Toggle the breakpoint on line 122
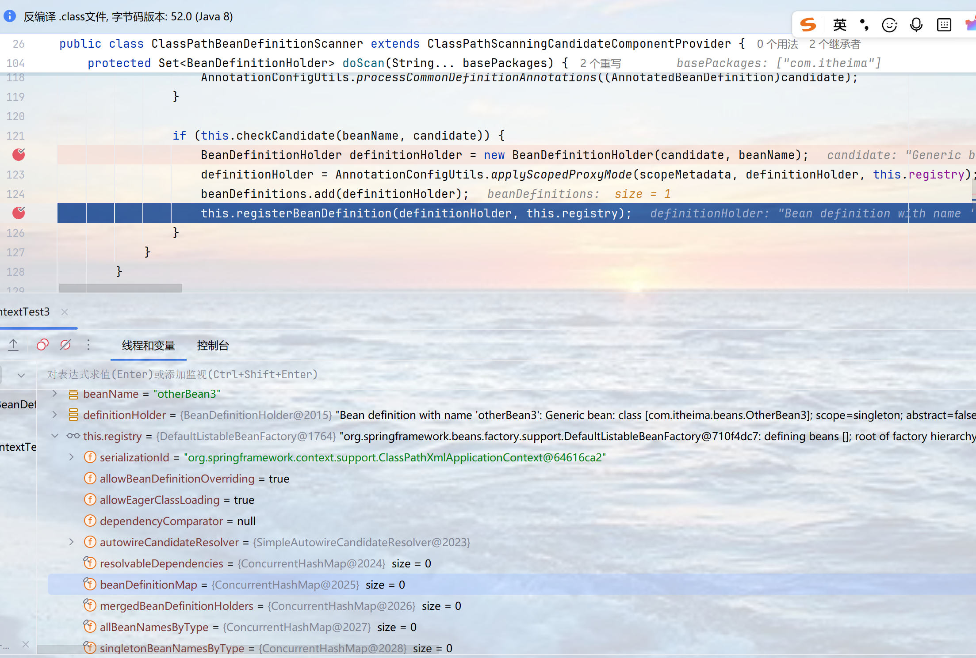The image size is (976, 658). coord(19,155)
